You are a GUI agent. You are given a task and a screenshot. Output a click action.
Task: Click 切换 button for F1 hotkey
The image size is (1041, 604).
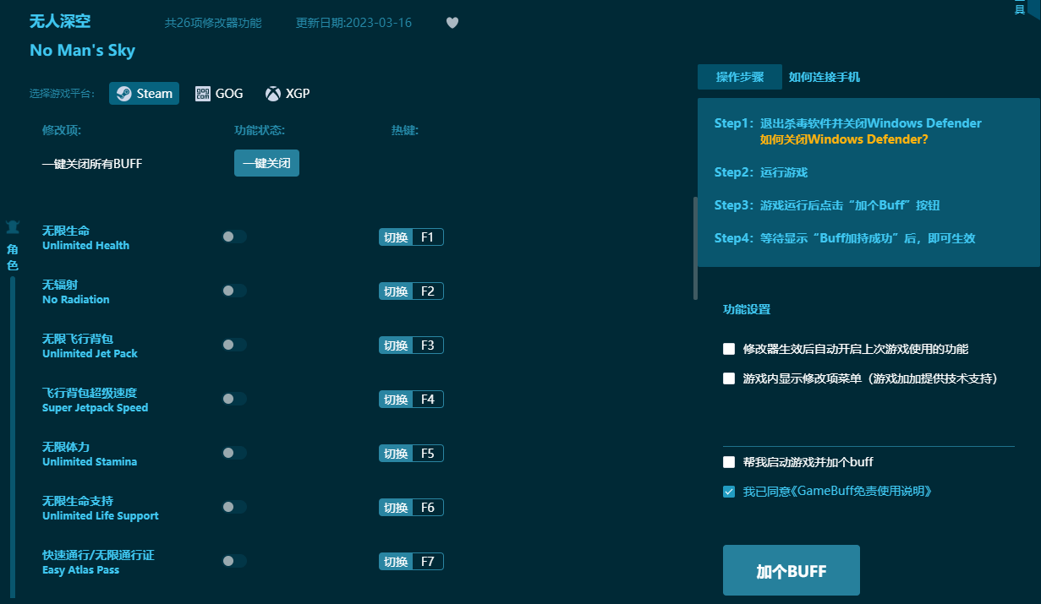tap(396, 237)
